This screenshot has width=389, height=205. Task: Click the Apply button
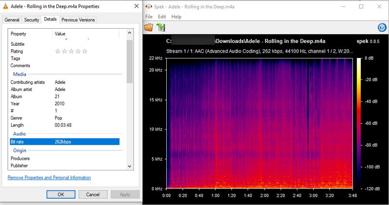(x=125, y=195)
